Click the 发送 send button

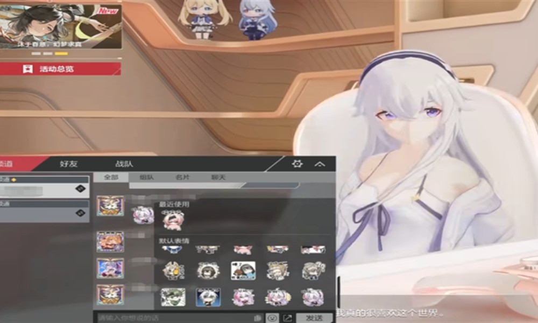(x=314, y=318)
